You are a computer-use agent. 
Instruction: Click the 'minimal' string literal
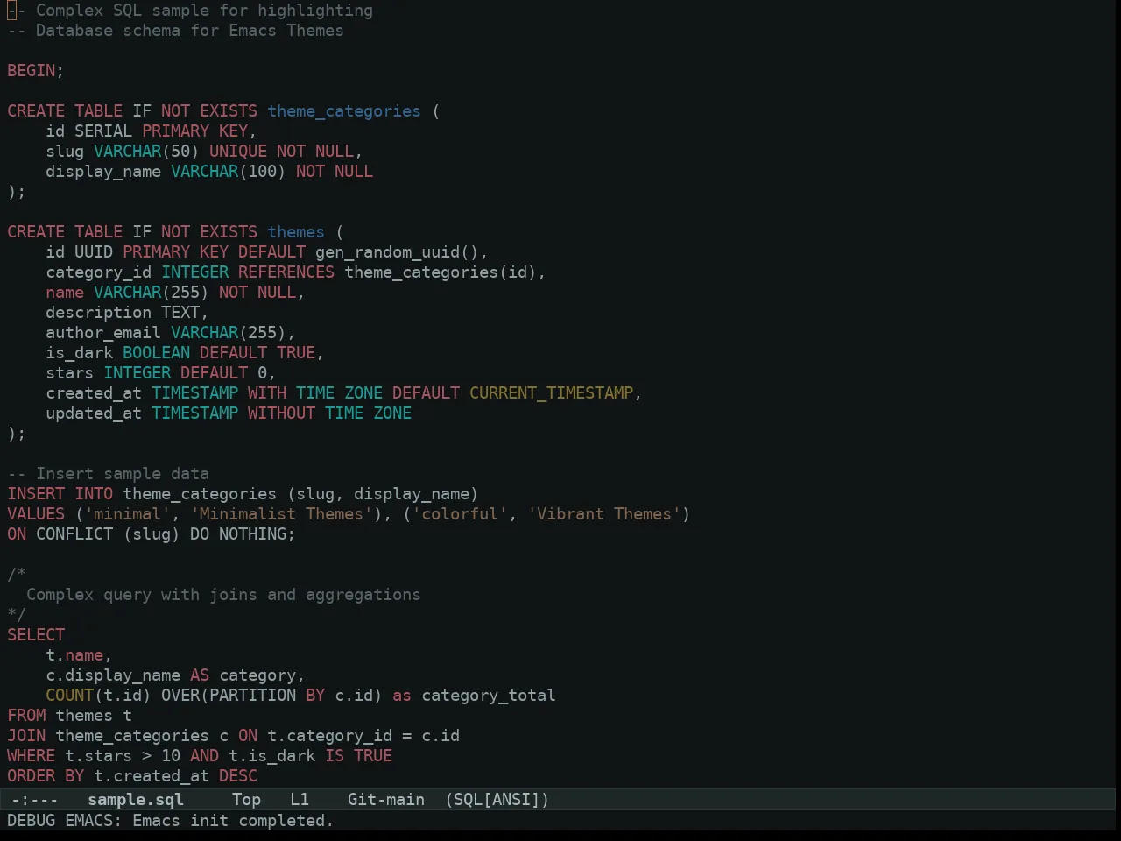pyautogui.click(x=128, y=514)
